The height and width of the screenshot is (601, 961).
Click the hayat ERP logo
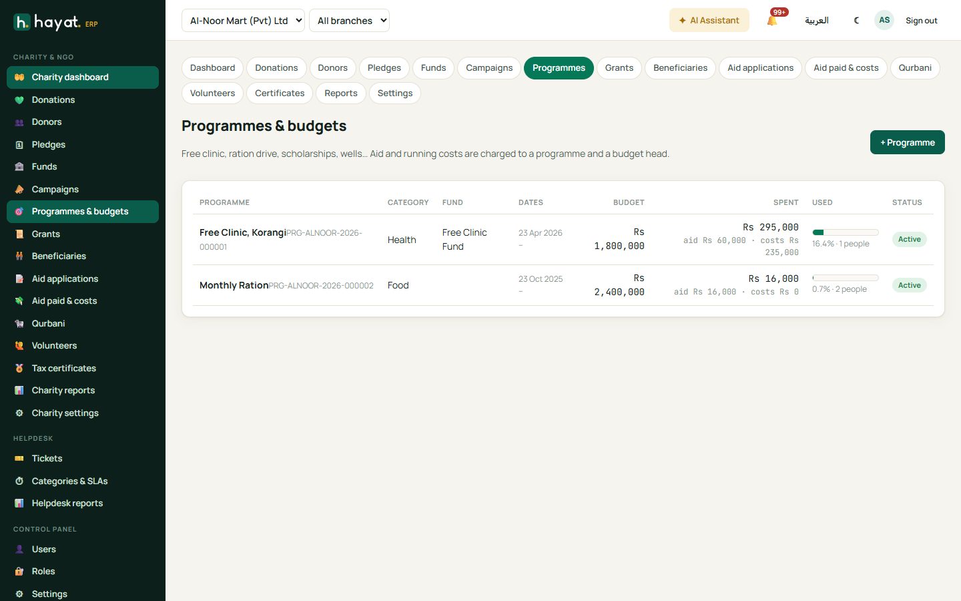click(56, 23)
